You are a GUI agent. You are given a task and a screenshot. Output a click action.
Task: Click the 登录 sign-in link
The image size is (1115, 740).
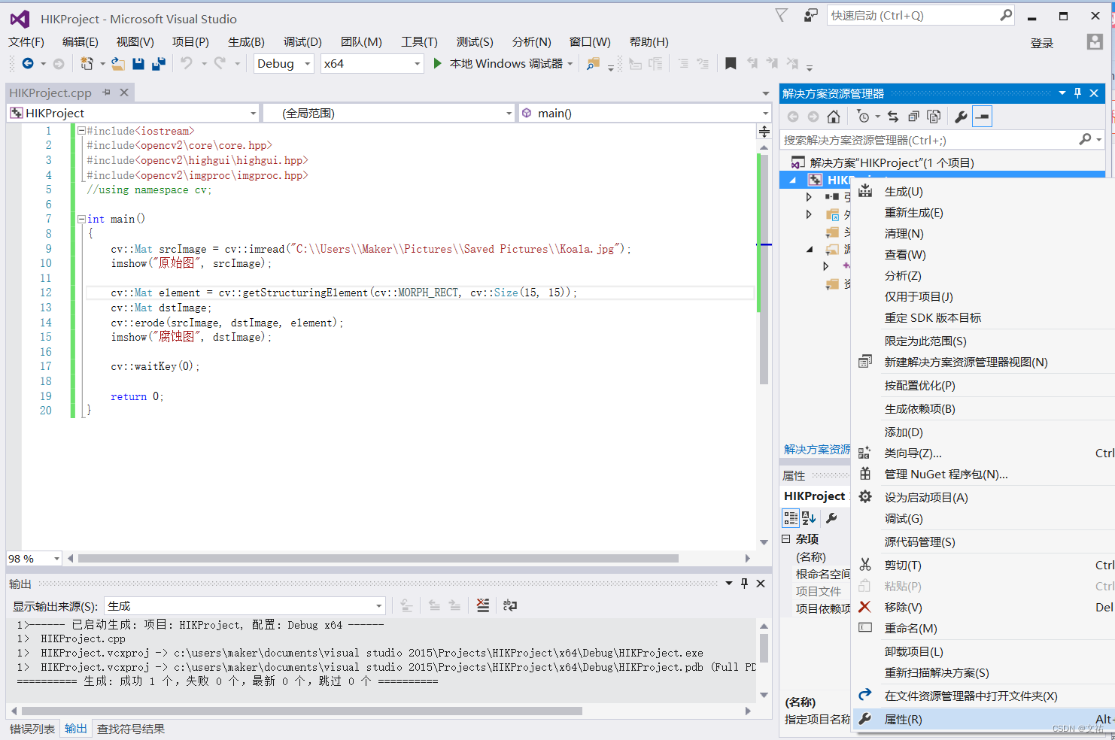(1042, 44)
